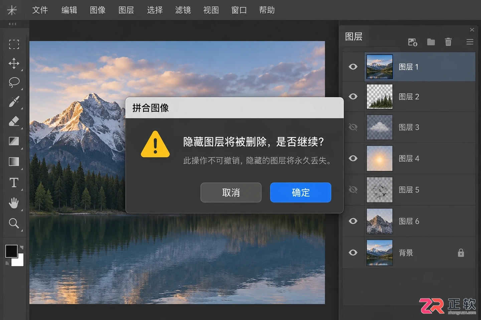Click the lock icon on 背景 layer
The image size is (481, 320).
click(x=461, y=253)
